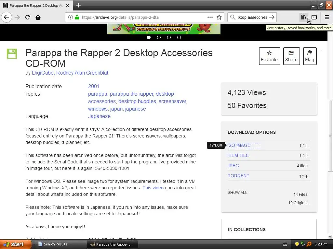Image resolution: width=333 pixels, height=249 pixels.
Task: Open the DigiCube author link
Action: (43, 73)
